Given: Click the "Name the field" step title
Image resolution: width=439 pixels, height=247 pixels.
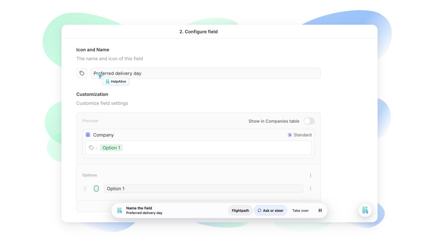Looking at the screenshot, I should pos(139,208).
